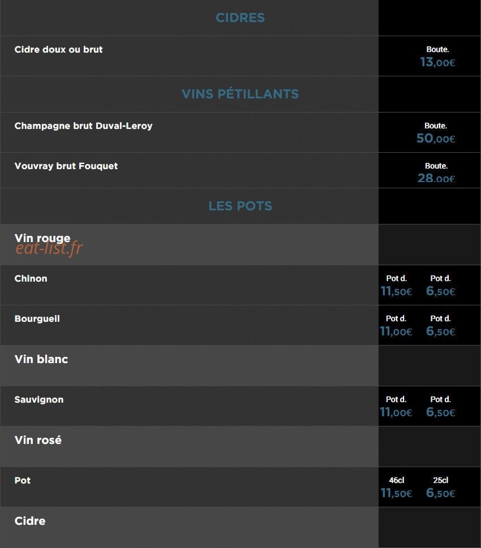
Task: Click the 13,00€ cider bottle price
Action: [x=437, y=62]
